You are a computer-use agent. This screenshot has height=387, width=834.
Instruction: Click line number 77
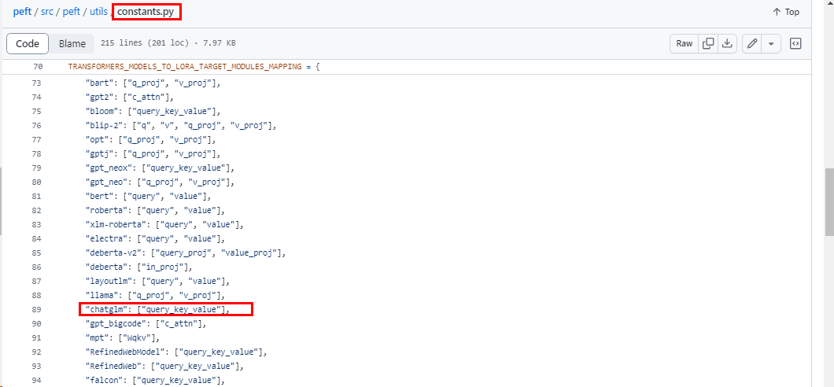pyautogui.click(x=37, y=140)
